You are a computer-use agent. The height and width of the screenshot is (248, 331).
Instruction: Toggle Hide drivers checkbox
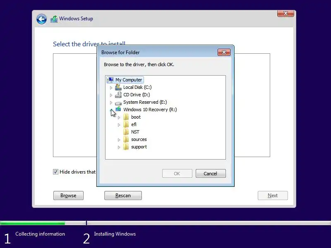[55, 172]
